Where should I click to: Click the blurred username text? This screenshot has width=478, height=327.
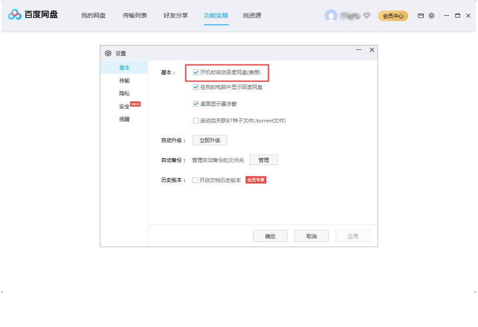pos(350,16)
